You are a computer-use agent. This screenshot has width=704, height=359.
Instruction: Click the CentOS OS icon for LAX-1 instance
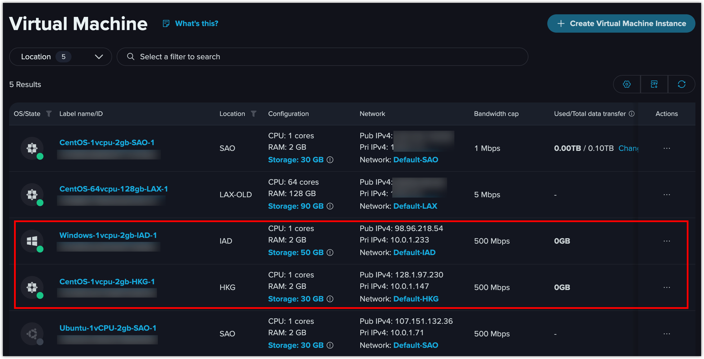click(32, 195)
